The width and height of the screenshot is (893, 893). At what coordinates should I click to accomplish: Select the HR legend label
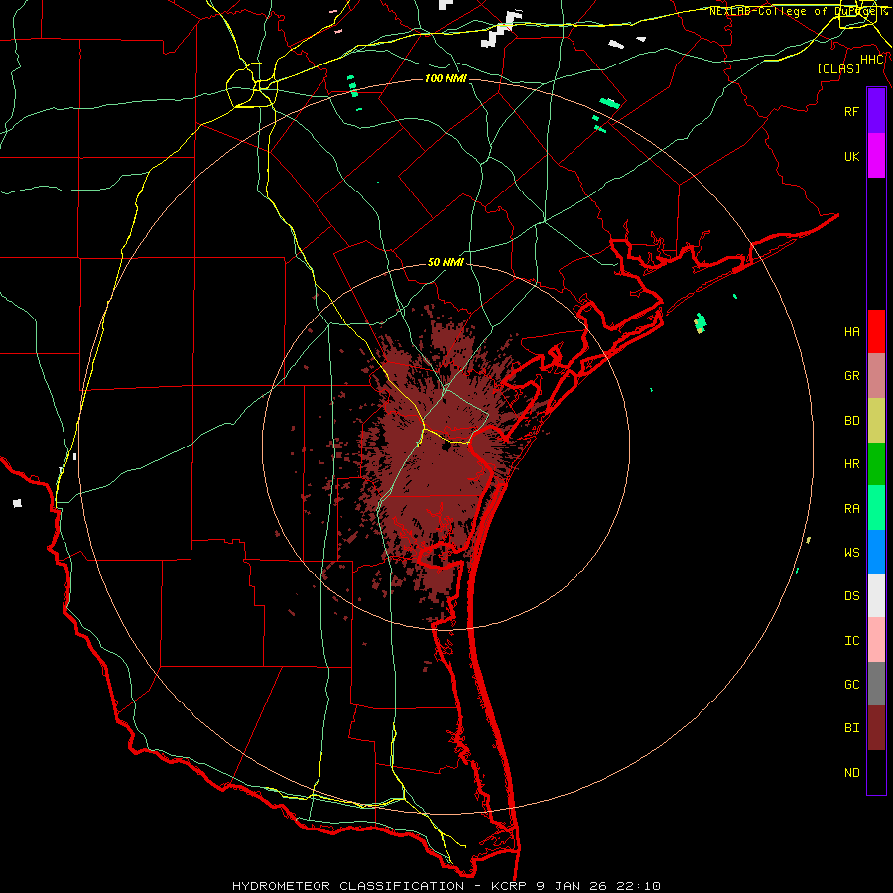point(851,464)
